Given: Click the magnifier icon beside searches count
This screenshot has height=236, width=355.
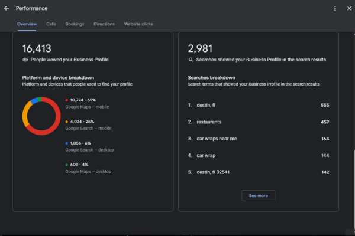Looking at the screenshot, I should (191, 60).
